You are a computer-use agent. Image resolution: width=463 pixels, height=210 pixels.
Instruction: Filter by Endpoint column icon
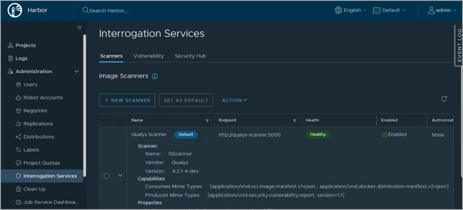(294, 121)
